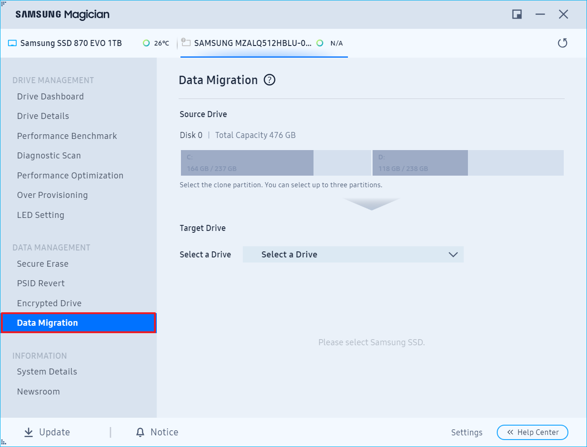
Task: Open the Select a Drive dropdown
Action: [x=354, y=254]
